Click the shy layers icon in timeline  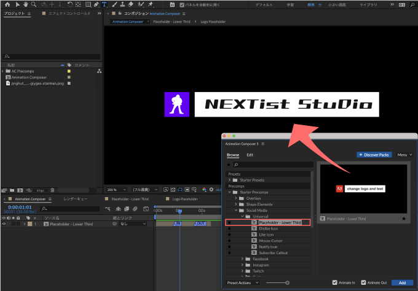point(118,209)
